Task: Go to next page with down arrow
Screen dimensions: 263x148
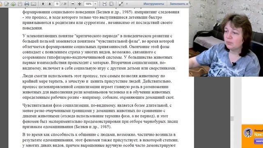Action: 50,4
